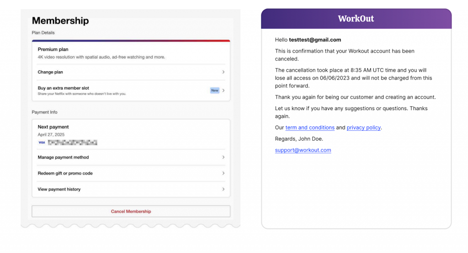
Task: Click the chevron for Redeem gift or promo code
Action: pos(223,173)
